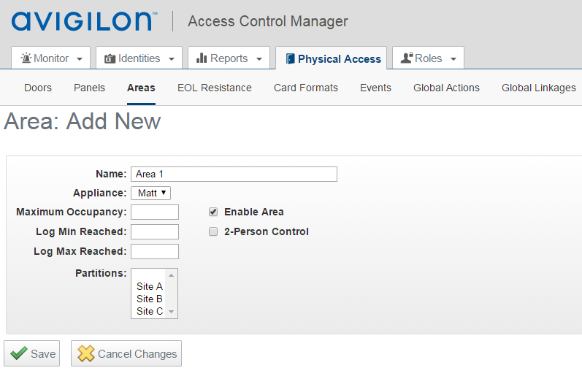Enable the 2-Person Control checkbox
This screenshot has width=582, height=376.
click(x=213, y=231)
